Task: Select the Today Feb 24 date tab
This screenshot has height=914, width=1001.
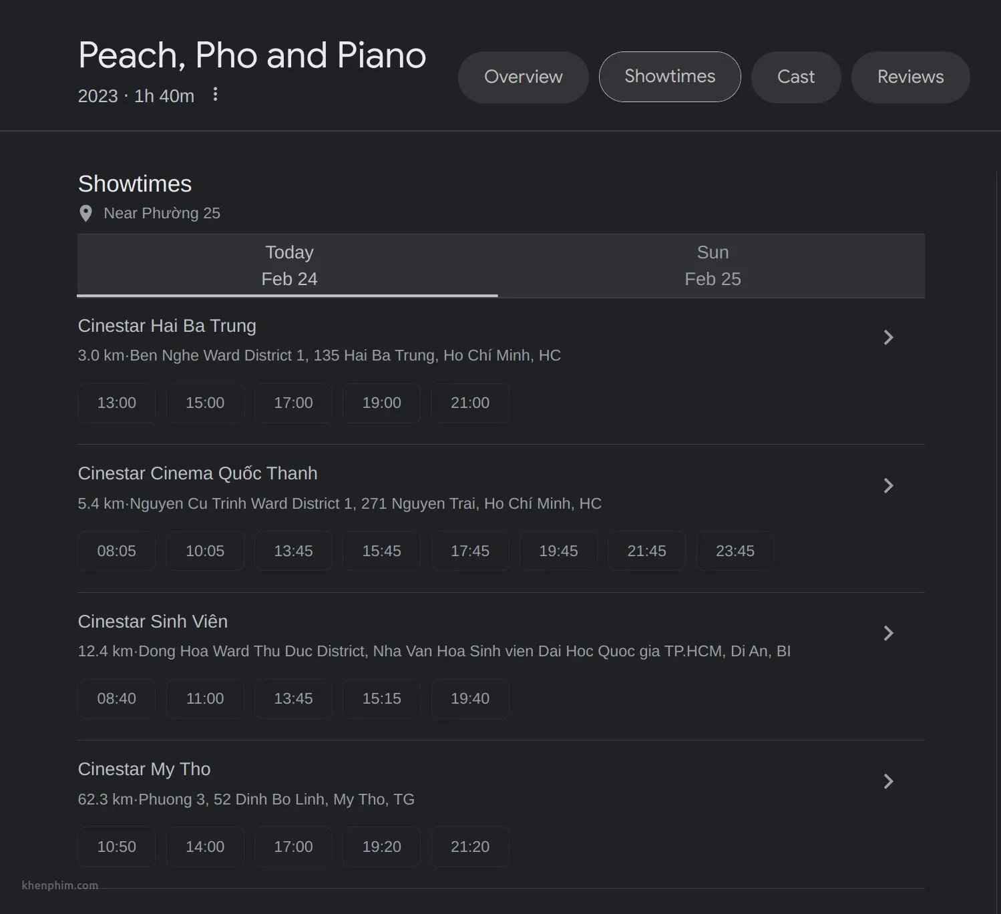Action: tap(288, 266)
